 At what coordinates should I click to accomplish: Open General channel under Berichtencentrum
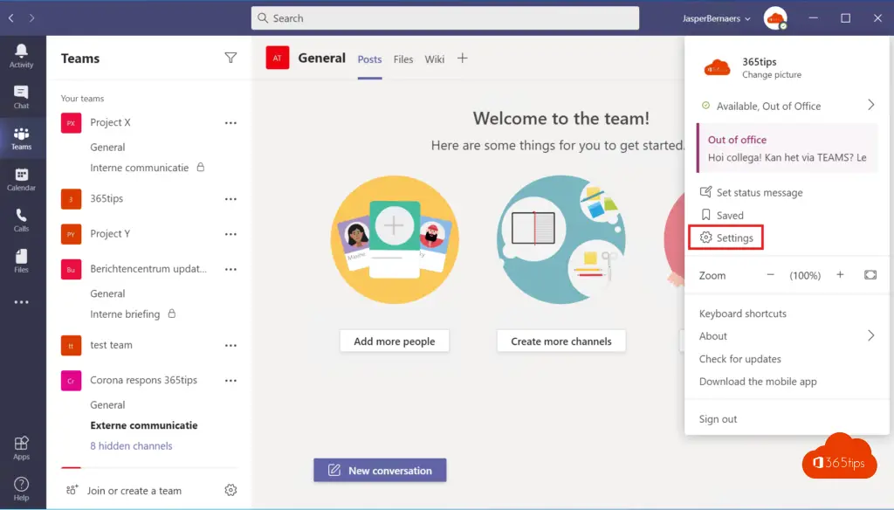pos(107,293)
